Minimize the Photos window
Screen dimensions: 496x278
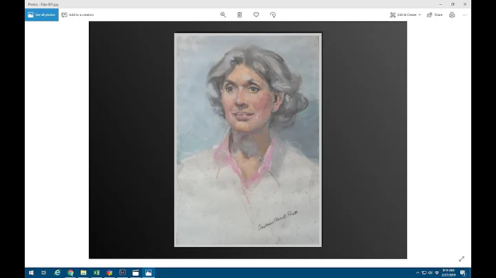pos(441,4)
